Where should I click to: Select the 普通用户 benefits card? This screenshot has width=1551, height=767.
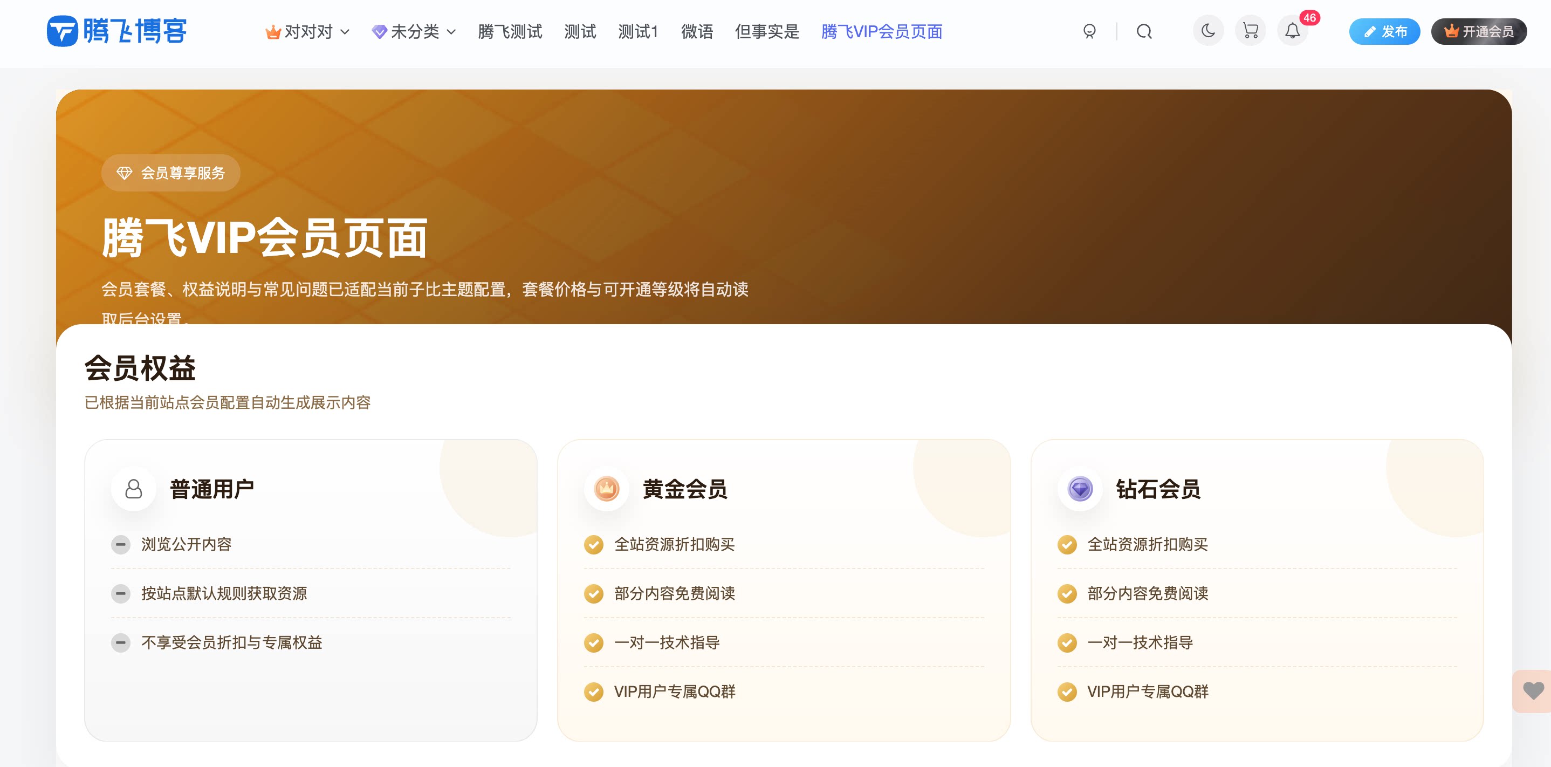tap(310, 590)
